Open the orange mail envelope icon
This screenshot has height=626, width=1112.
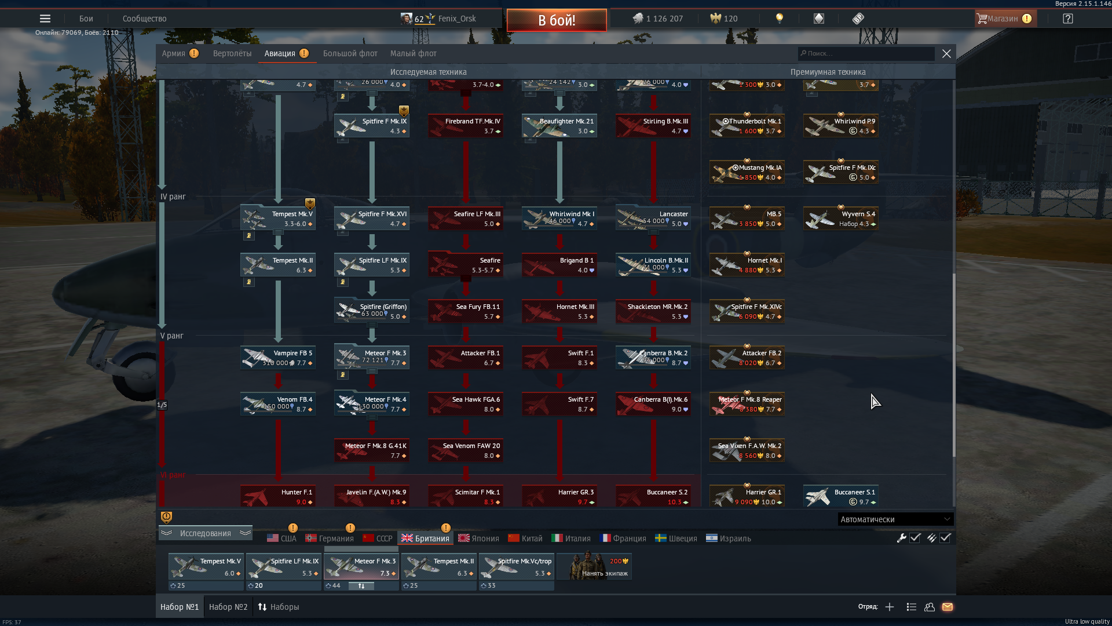pyautogui.click(x=948, y=607)
